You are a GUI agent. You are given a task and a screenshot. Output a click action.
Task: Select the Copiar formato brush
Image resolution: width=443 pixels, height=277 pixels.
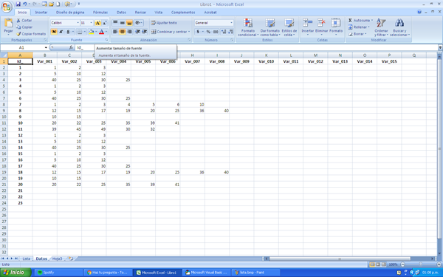point(18,34)
